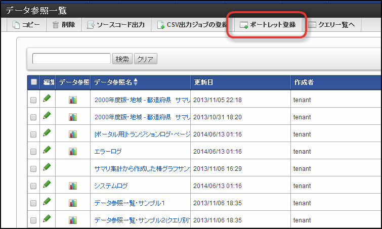The image size is (382, 229).
Task: Click the chart icon in the エラーログ row
Action: point(72,151)
